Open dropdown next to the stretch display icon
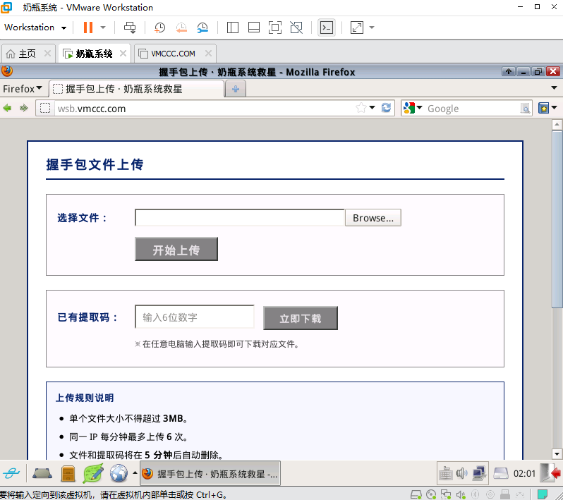The height and width of the screenshot is (500, 563). coord(372,28)
